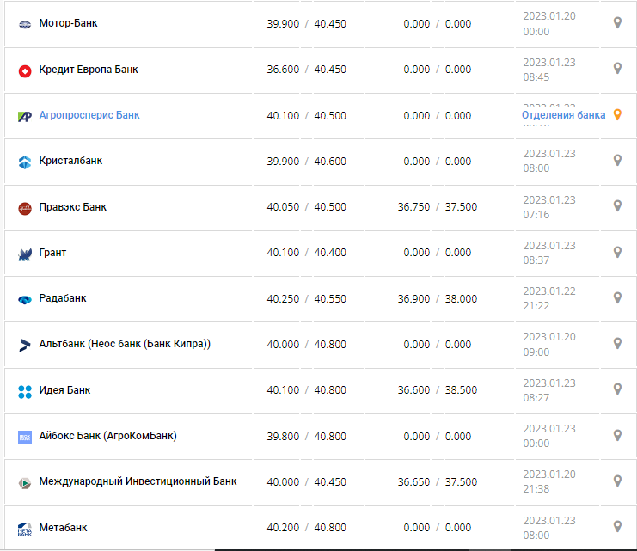
Task: Open the Отделения банка link
Action: click(x=563, y=115)
